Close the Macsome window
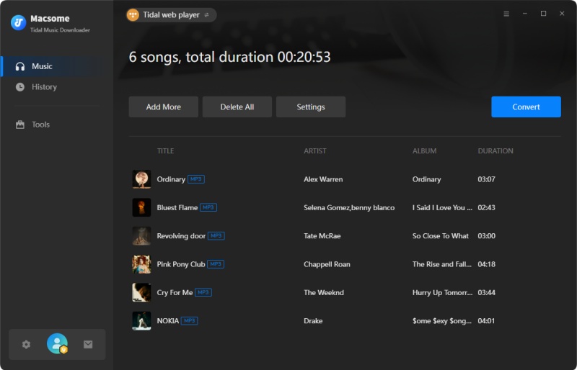Viewport: 577px width, 370px height. pos(562,14)
